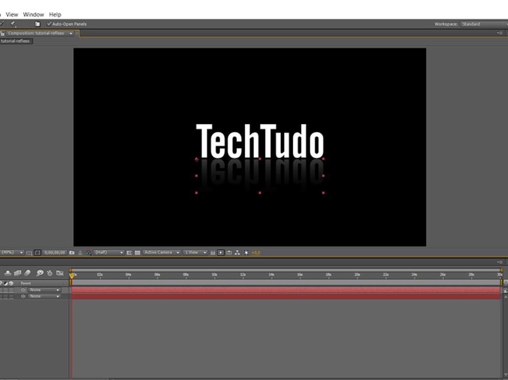Viewport: 508px width, 380px height.
Task: Click the first layer's parent pick whip
Action: pyautogui.click(x=23, y=290)
